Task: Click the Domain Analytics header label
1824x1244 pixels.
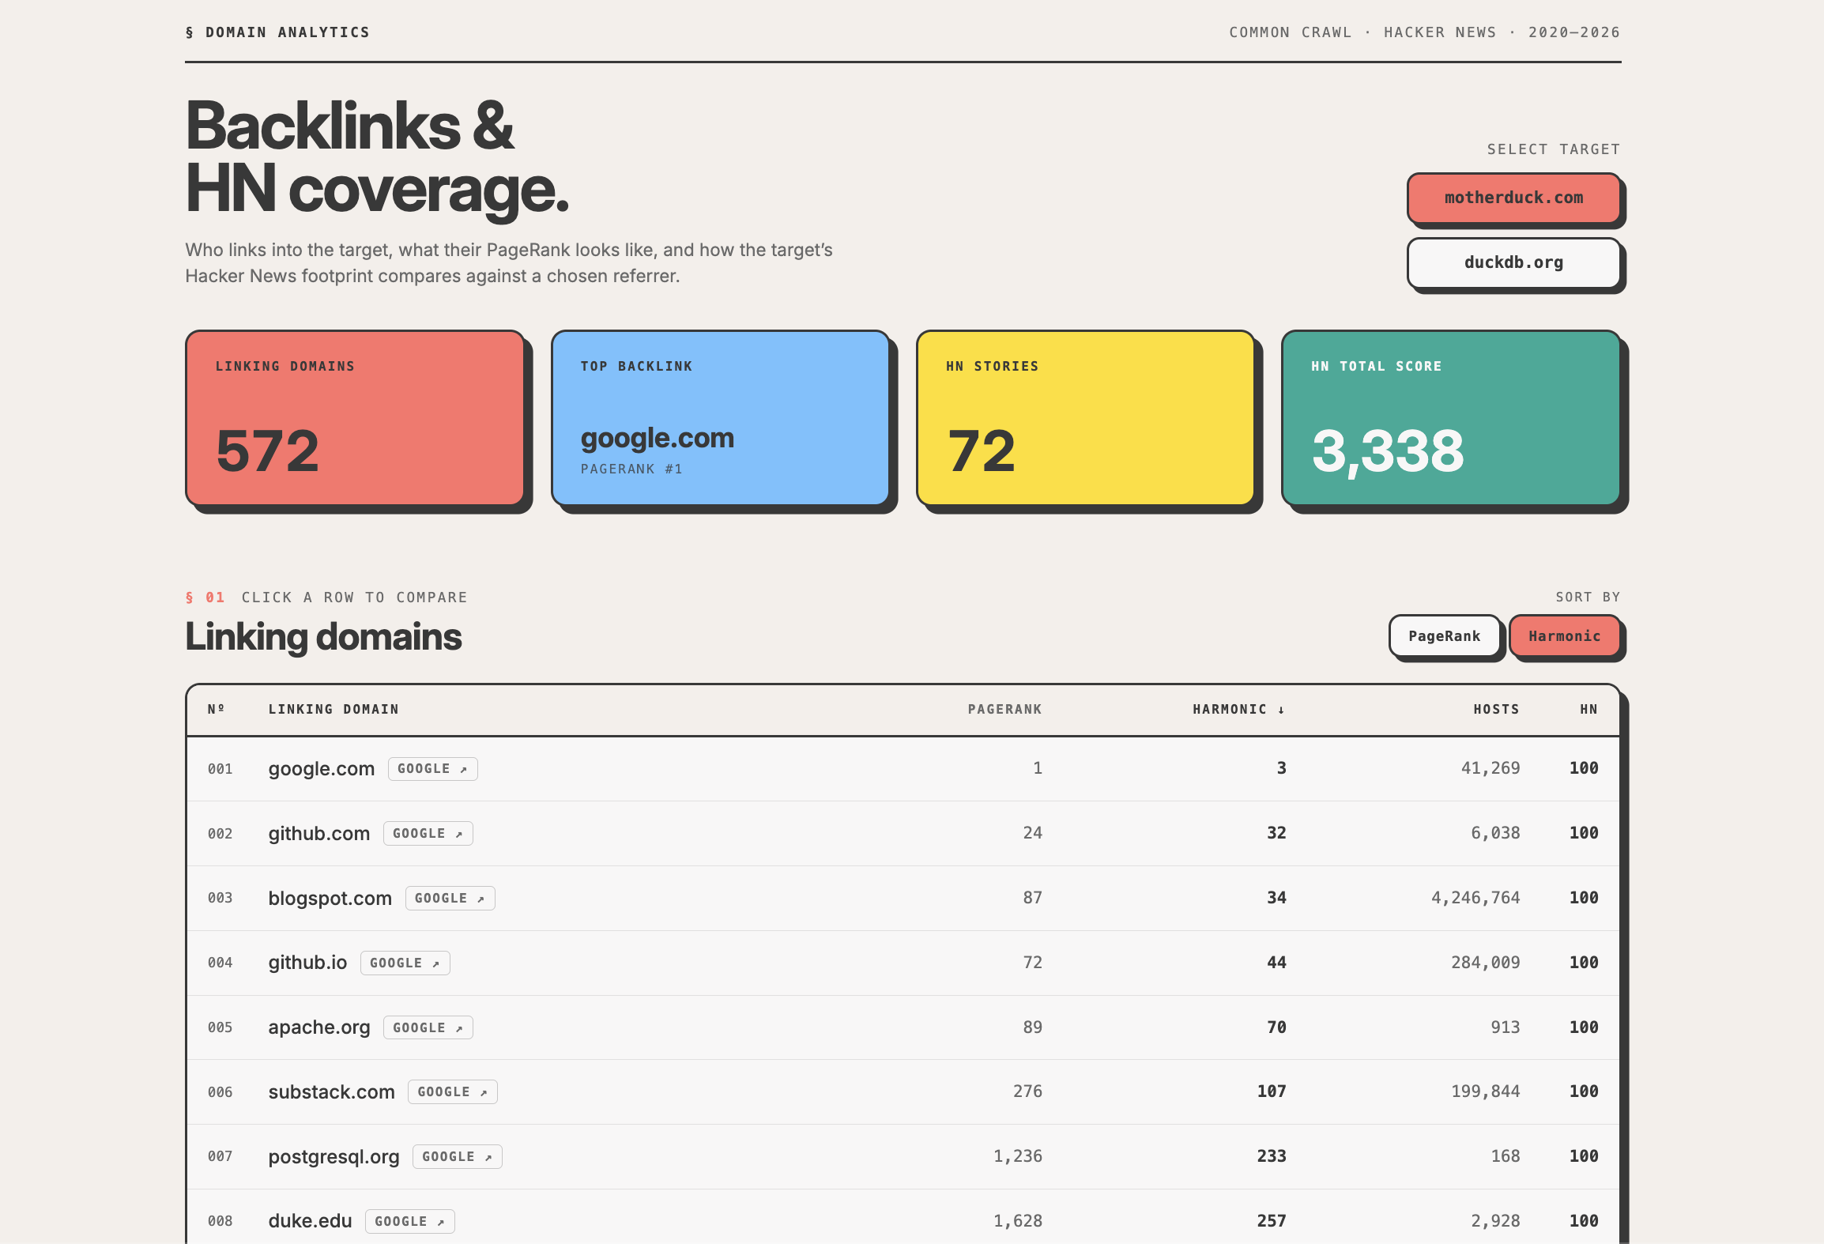Action: pyautogui.click(x=277, y=32)
